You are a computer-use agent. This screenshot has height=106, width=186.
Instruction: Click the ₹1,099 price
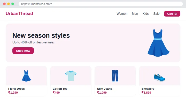(x=102, y=93)
